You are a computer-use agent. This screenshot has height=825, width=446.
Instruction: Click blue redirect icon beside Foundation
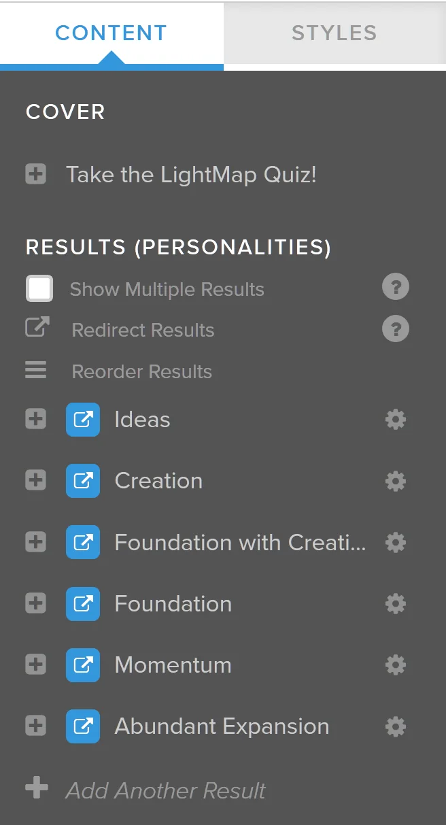(x=83, y=604)
